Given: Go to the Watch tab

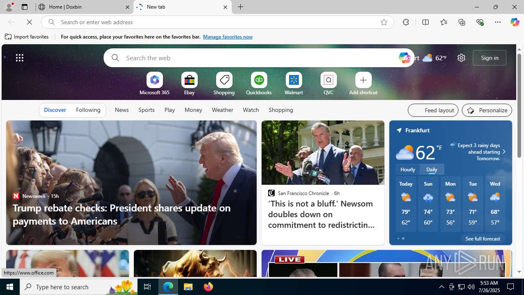Looking at the screenshot, I should tap(251, 110).
